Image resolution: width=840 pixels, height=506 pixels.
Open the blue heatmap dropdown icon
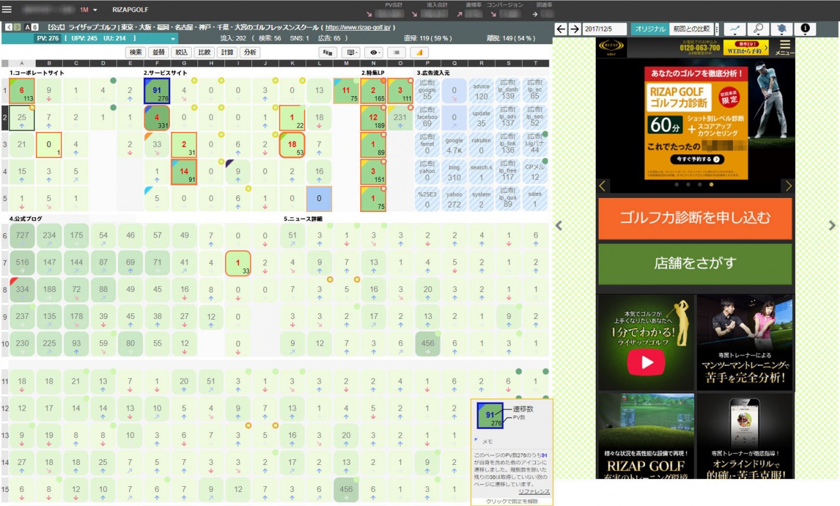782,29
